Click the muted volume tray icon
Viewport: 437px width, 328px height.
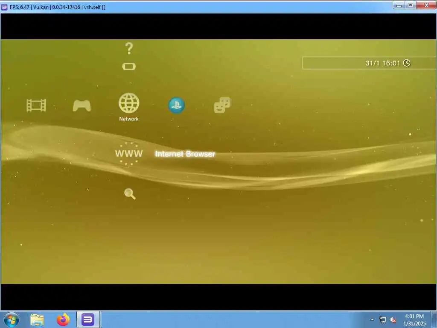[393, 319]
